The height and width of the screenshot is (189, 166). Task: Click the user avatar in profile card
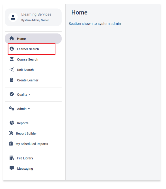tap(13, 17)
